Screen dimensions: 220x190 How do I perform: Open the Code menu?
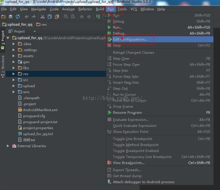(54, 9)
